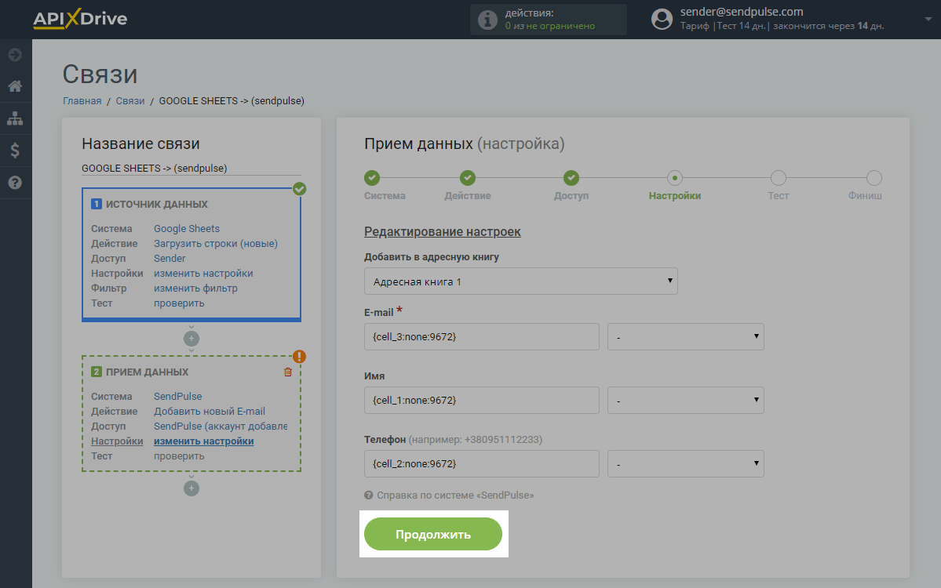This screenshot has width=941, height=588.
Task: Click the E-mail input with cell_3 value
Action: click(481, 337)
